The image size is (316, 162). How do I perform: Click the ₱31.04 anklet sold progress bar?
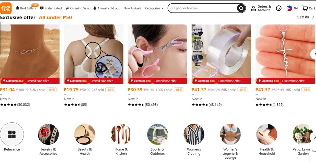tap(24, 95)
